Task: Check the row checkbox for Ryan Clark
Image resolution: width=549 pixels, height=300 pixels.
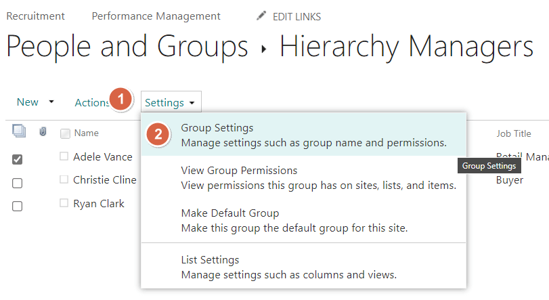Action: click(x=17, y=206)
